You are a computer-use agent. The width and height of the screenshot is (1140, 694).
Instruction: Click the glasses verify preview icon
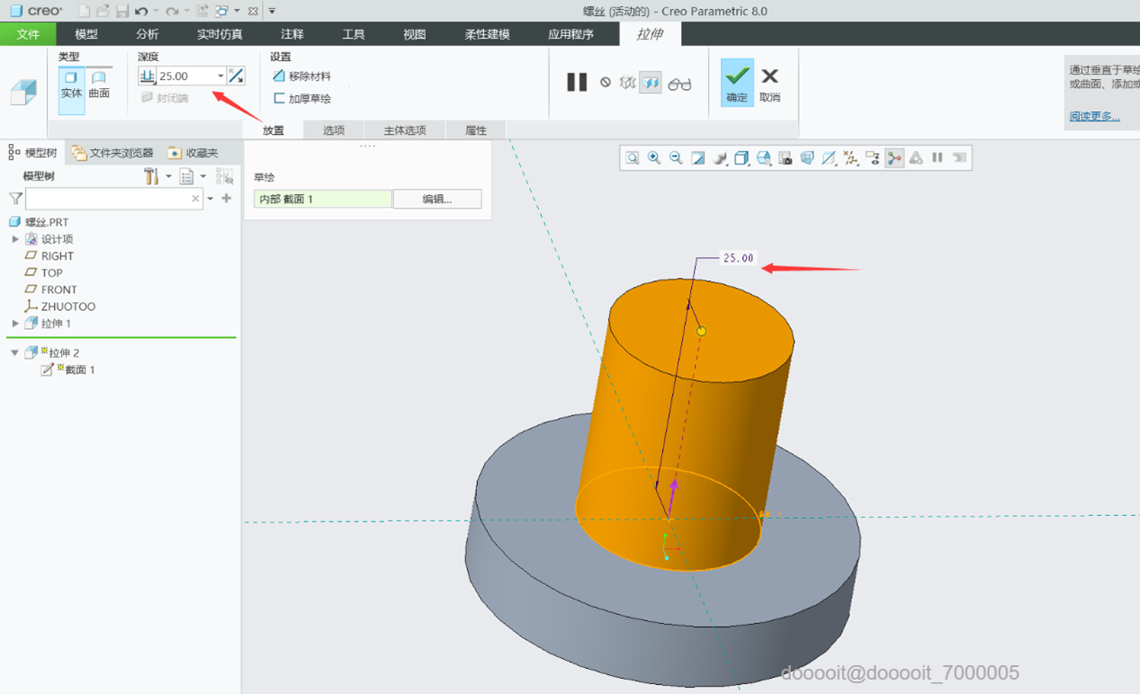coord(680,84)
